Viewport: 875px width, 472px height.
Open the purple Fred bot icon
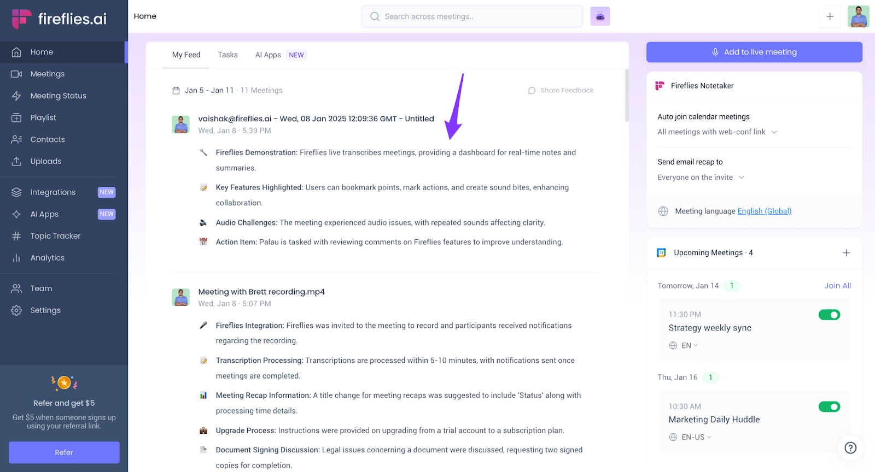coord(600,16)
